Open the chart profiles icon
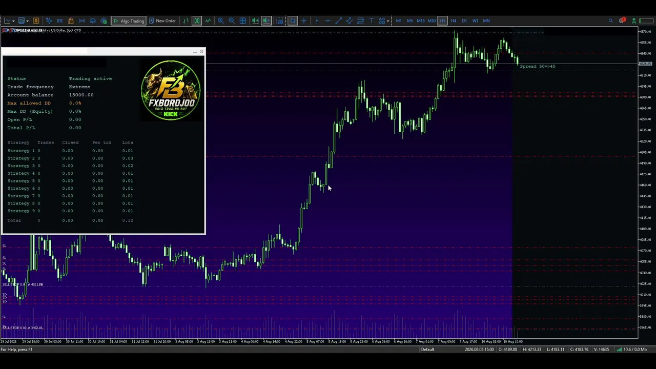656x369 pixels. coord(21,20)
